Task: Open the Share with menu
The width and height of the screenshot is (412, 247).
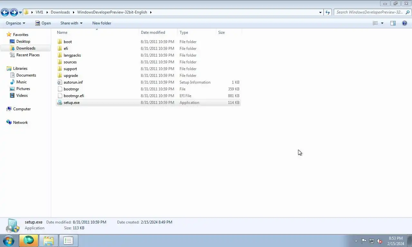Action: pos(71,23)
